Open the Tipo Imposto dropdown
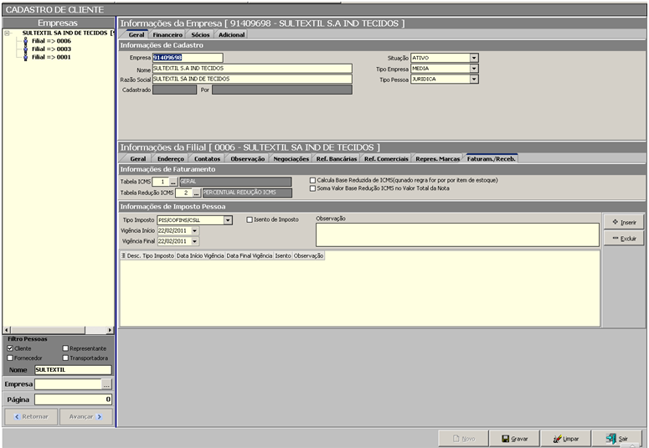Screen dimensions: 649x448 pyautogui.click(x=229, y=220)
